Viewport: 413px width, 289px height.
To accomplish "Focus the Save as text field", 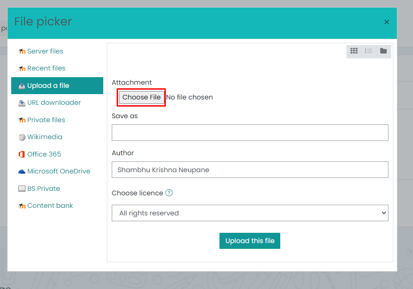I will point(250,132).
